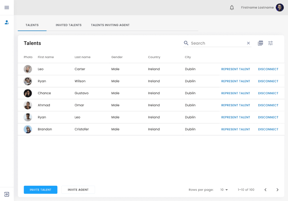
Task: Click the talents user icon in sidebar
Action: click(7, 22)
